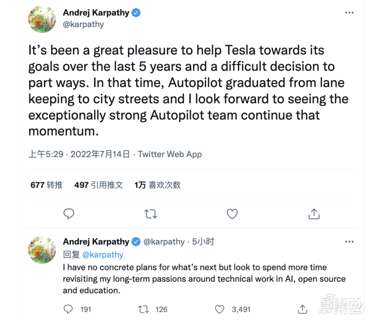
Task: View the 497 quote tweets list
Action: pyautogui.click(x=99, y=185)
